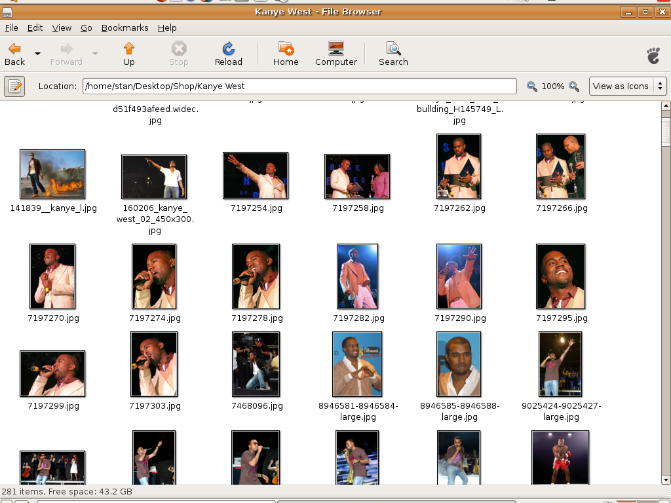Launch Search from the toolbar
Viewport: 671px width, 503px height.
coord(393,49)
